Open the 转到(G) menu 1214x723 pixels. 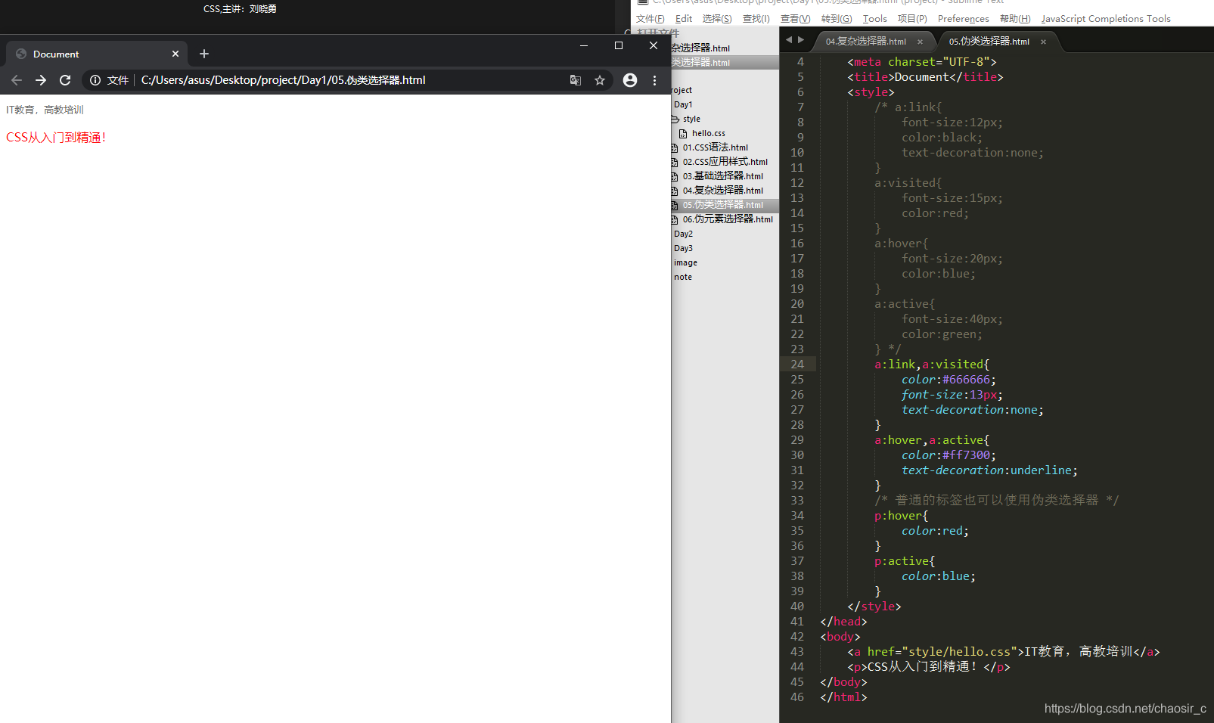coord(837,19)
